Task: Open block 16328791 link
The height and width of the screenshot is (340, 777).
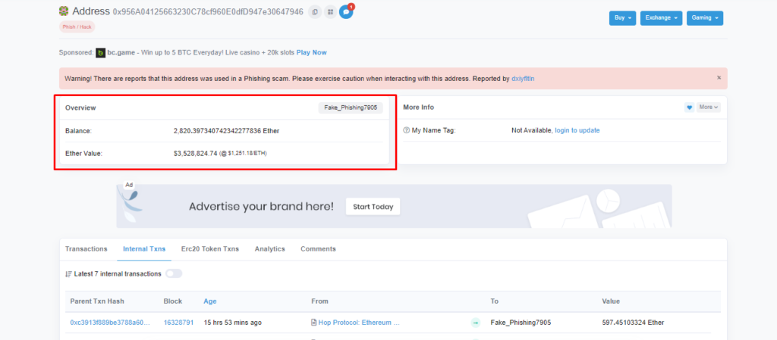Action: pos(178,323)
